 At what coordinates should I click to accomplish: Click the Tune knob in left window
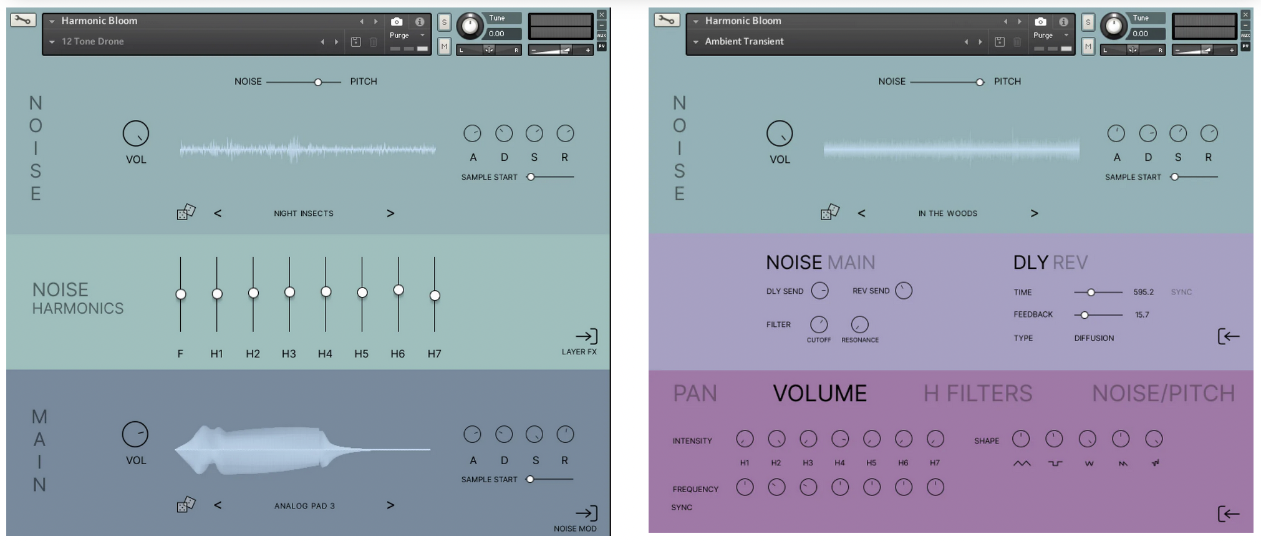coord(470,26)
